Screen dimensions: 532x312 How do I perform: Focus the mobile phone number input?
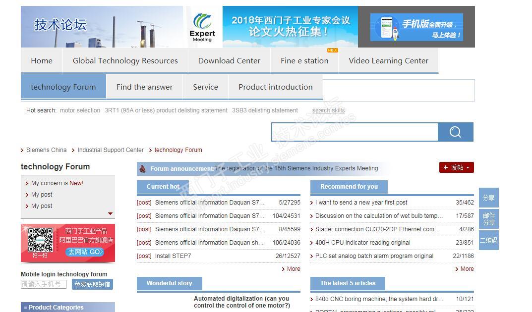click(44, 284)
